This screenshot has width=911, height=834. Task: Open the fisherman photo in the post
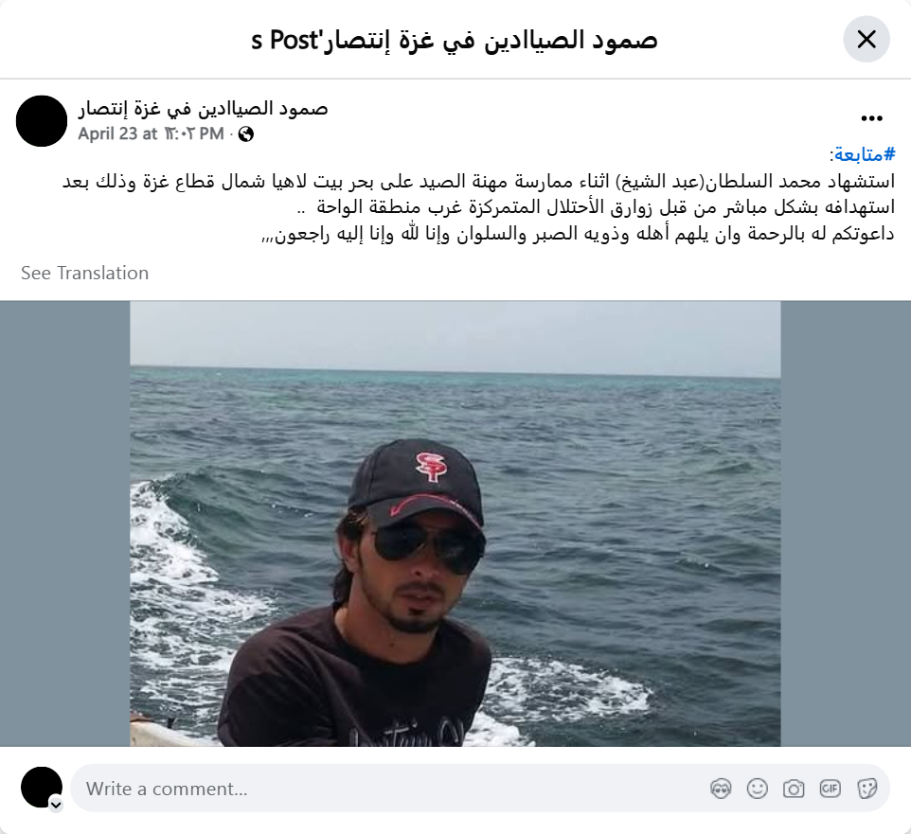[x=455, y=523]
